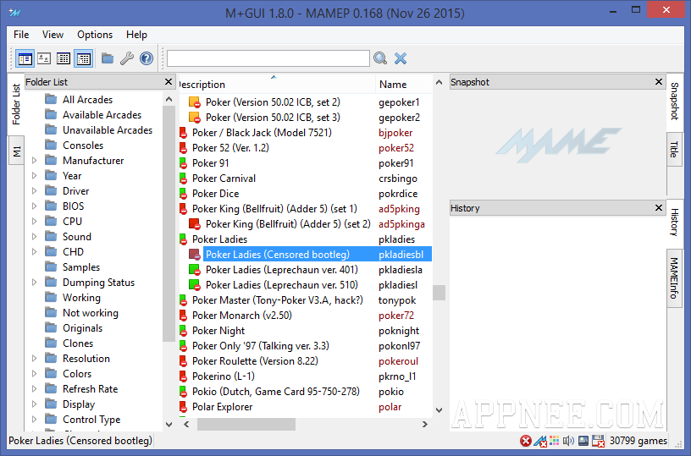Click the picture graphics status icon

(583, 441)
